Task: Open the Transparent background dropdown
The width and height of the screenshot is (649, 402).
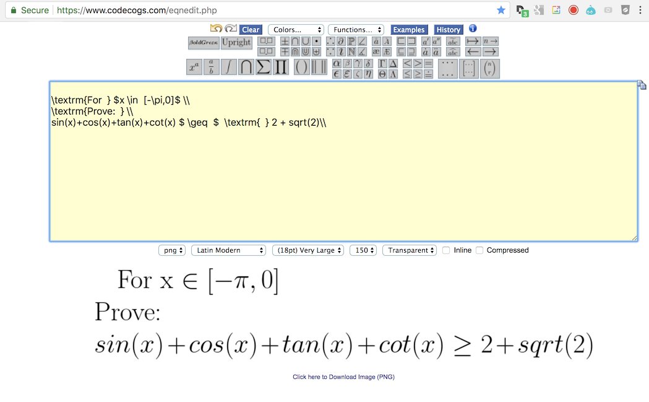Action: pos(410,250)
